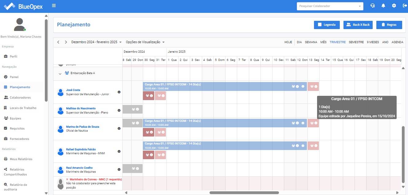Collapse the Embarcação Beta A group
Image resolution: width=408 pixels, height=195 pixels.
[60, 73]
